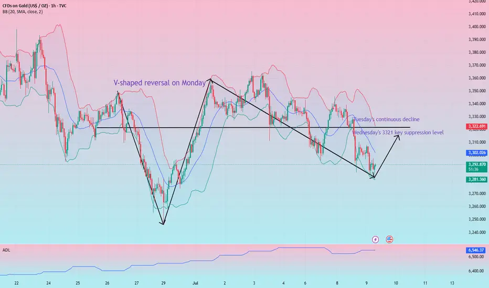Select the Wednesday's 3321 key suppression level text
Viewport: 489px width, 288px height.
point(398,132)
